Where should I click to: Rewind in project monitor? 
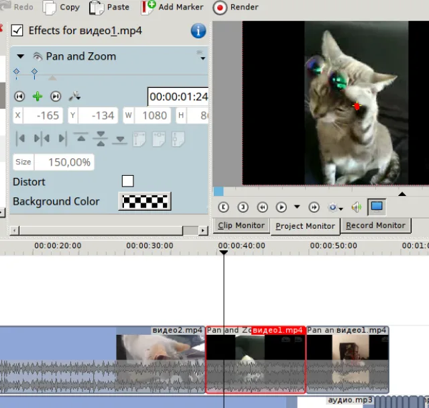[x=262, y=207]
